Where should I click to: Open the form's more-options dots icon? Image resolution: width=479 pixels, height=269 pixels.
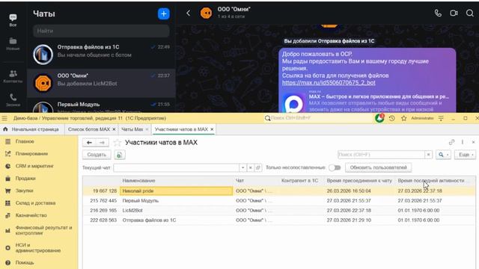(x=463, y=142)
